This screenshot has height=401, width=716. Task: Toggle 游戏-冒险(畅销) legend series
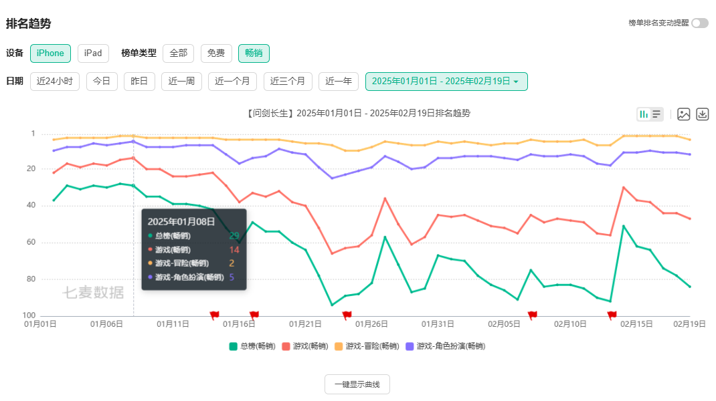click(x=367, y=346)
